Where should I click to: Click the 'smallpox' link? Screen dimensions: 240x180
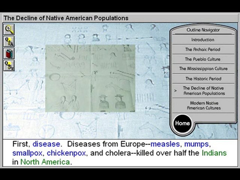click(x=27, y=153)
